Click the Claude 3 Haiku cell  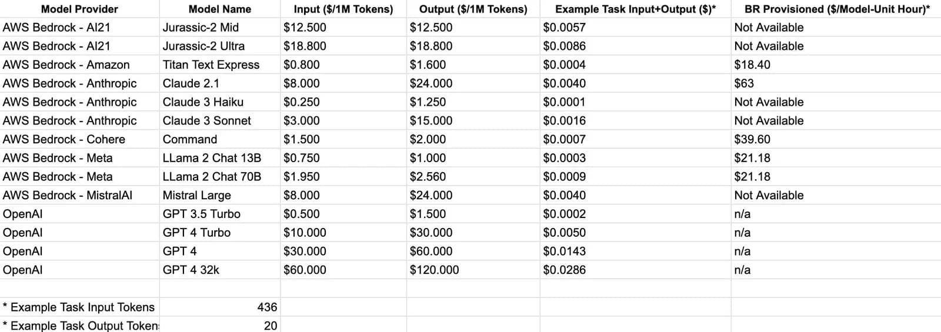[x=203, y=102]
